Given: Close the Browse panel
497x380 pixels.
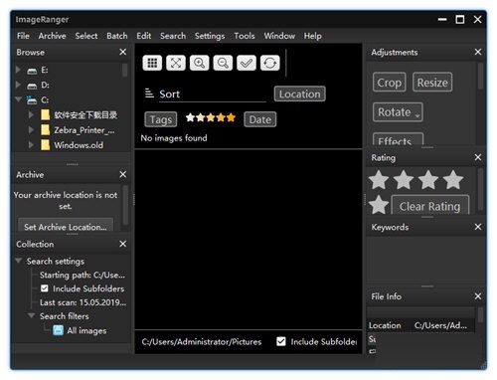Looking at the screenshot, I should pyautogui.click(x=123, y=52).
